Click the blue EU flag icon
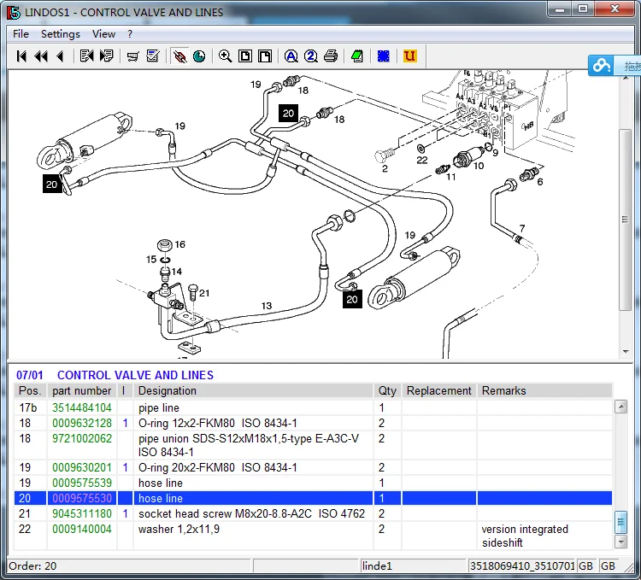This screenshot has height=580, width=641. click(384, 56)
